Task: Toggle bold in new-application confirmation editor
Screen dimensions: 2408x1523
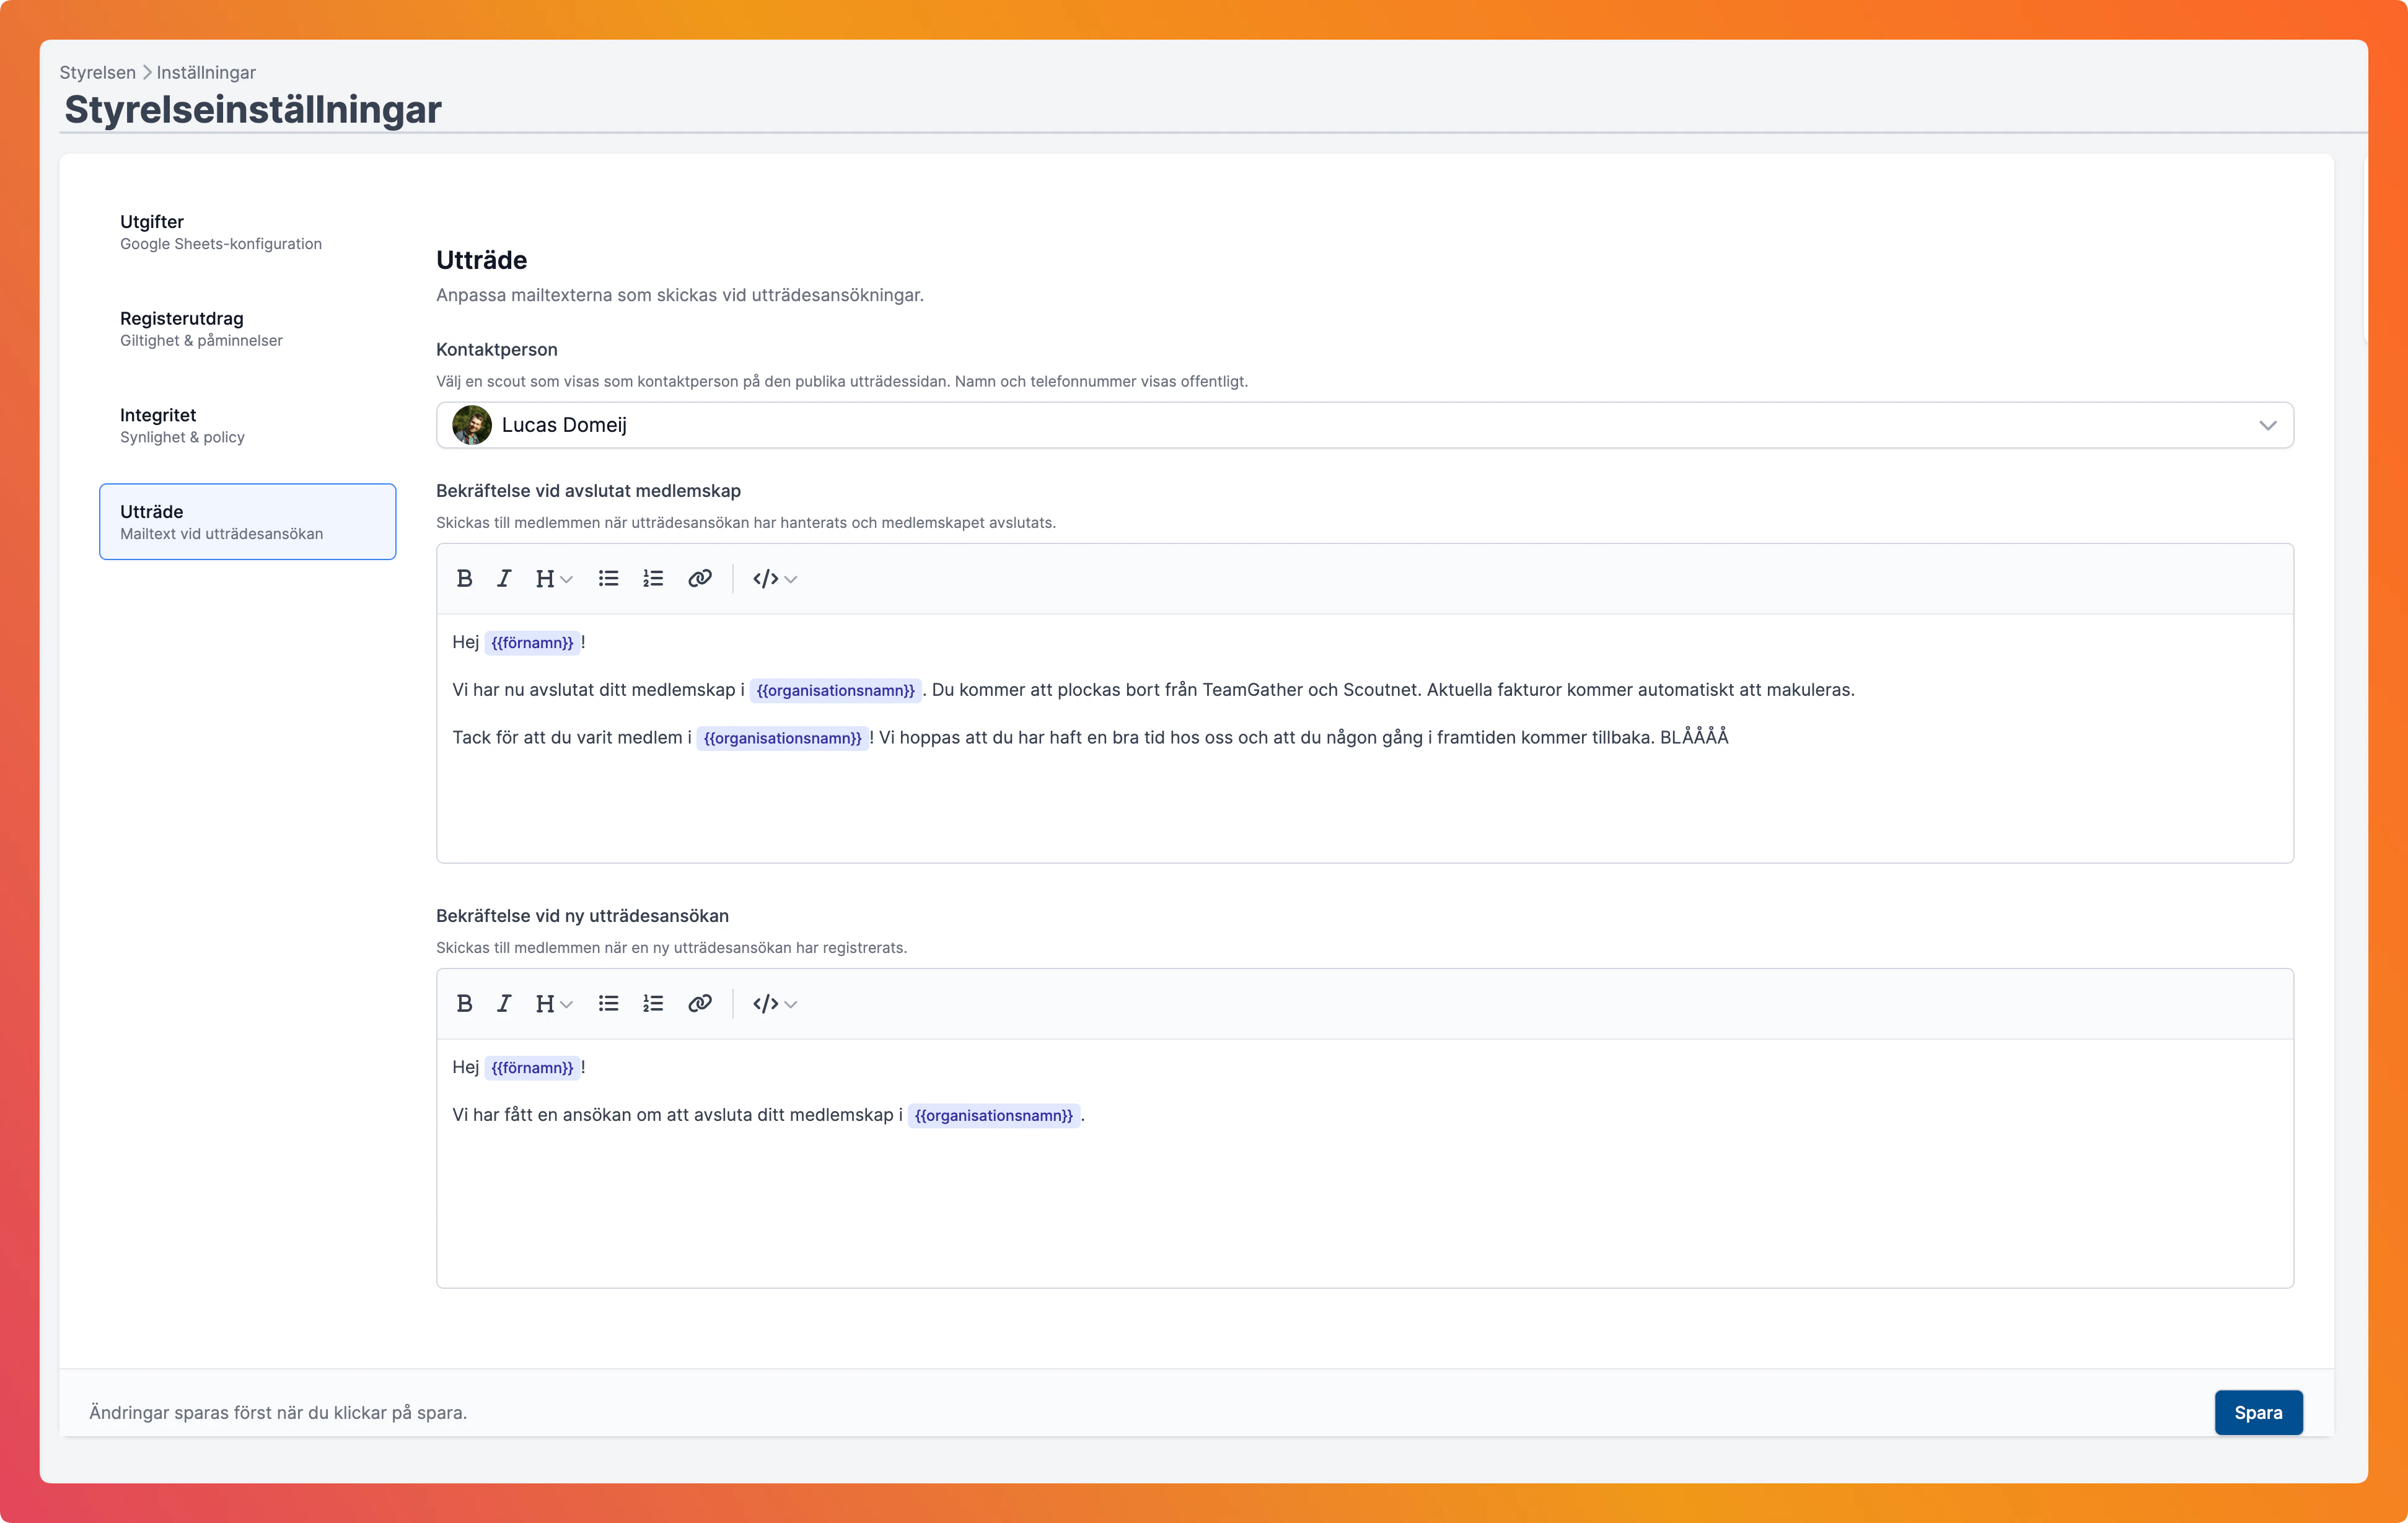Action: pos(464,1004)
